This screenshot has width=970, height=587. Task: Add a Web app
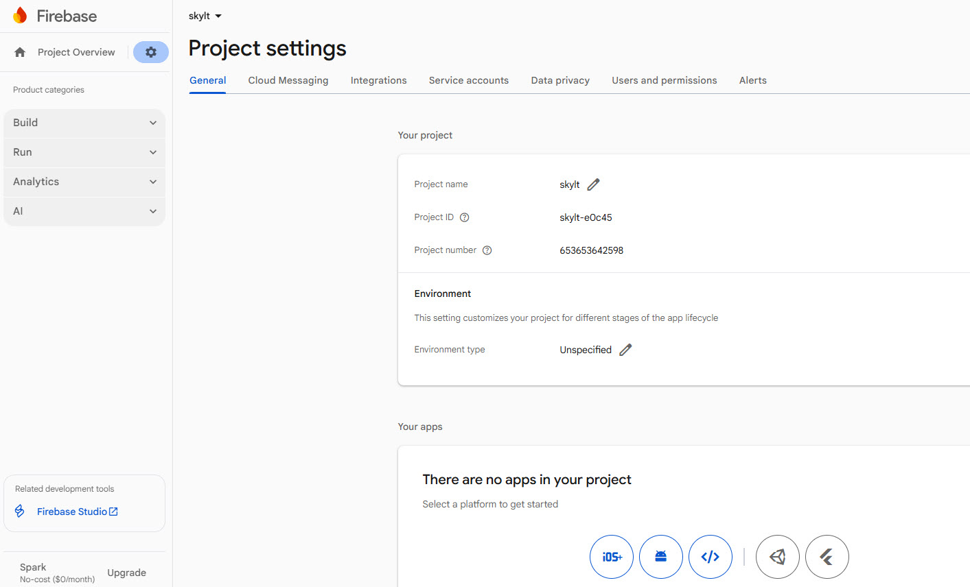[711, 557]
